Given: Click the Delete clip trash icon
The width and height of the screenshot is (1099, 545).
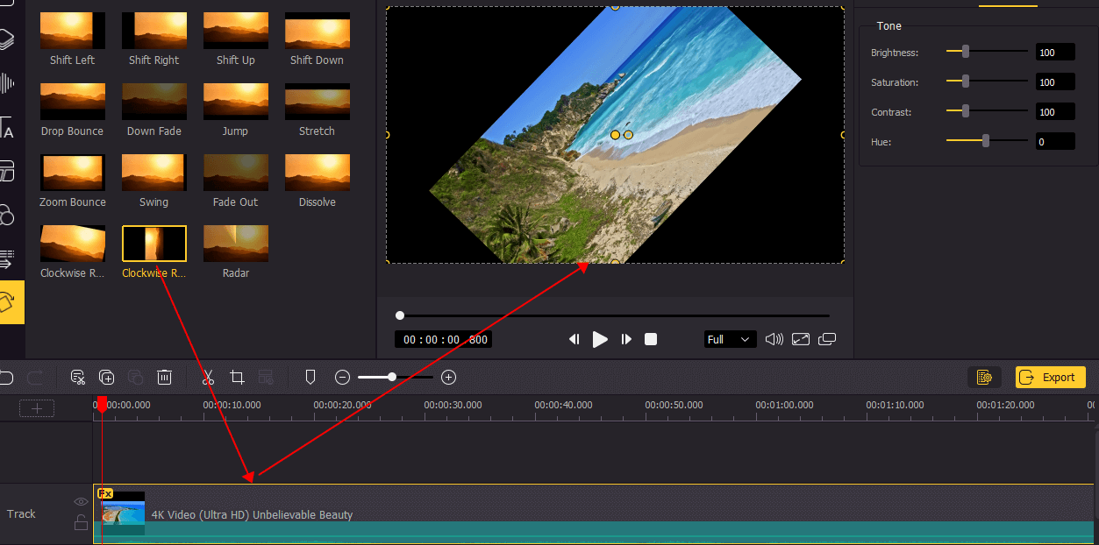Looking at the screenshot, I should [x=164, y=377].
